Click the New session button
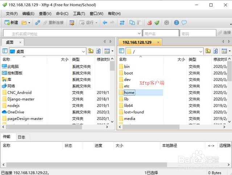This screenshot has height=175, width=232. (11, 23)
